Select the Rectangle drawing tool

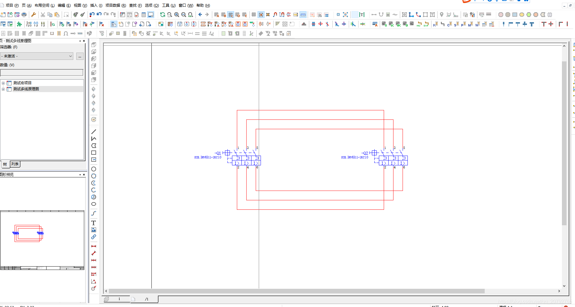[x=94, y=153]
